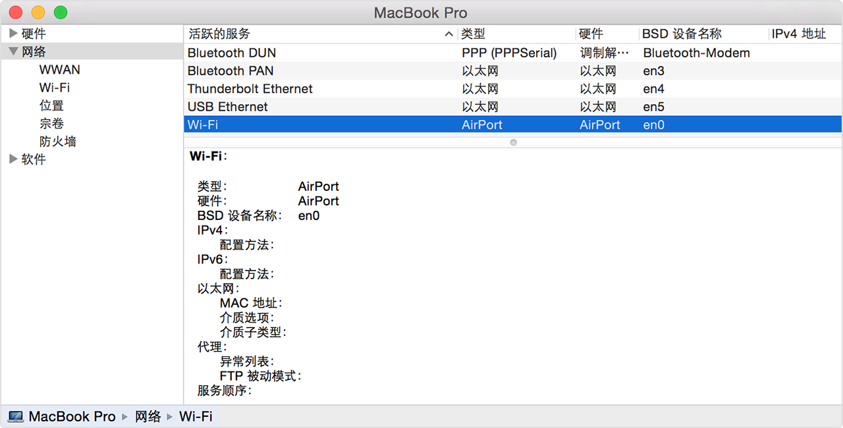
Task: Expand the 硬件 hardware tree section
Action: point(13,34)
